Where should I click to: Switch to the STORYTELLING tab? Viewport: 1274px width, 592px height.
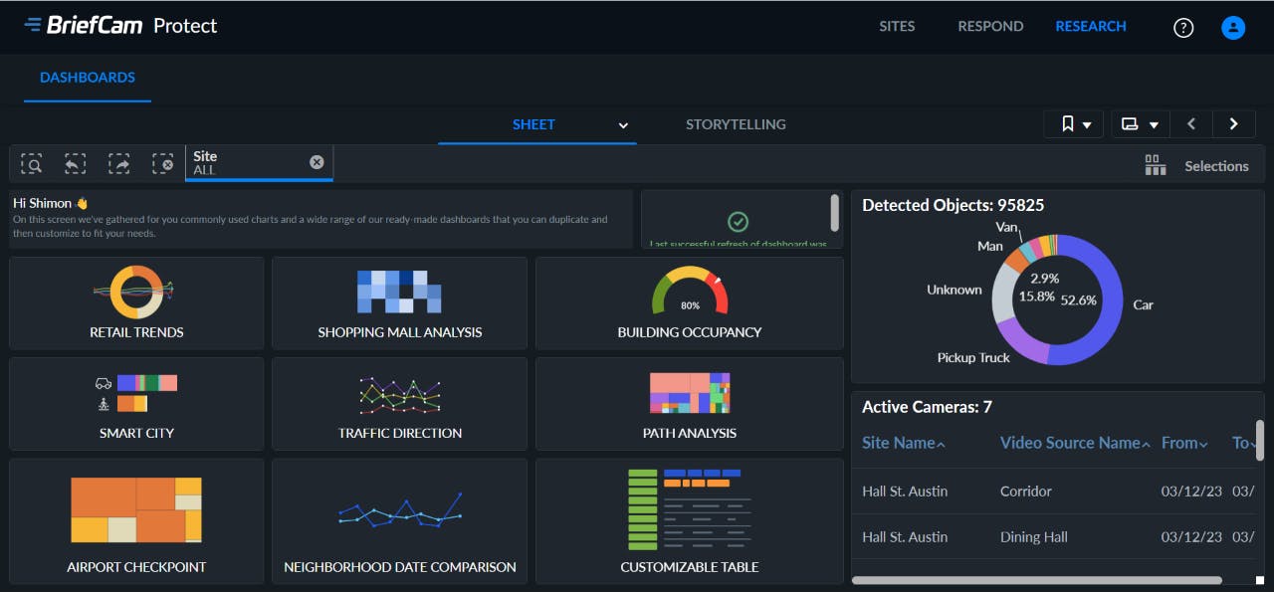[735, 124]
